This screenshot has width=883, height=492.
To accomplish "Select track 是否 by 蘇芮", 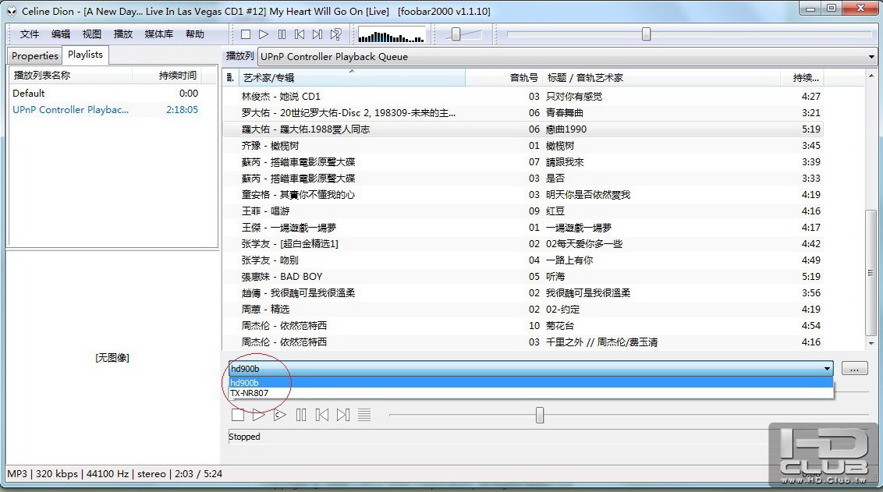I will click(523, 178).
